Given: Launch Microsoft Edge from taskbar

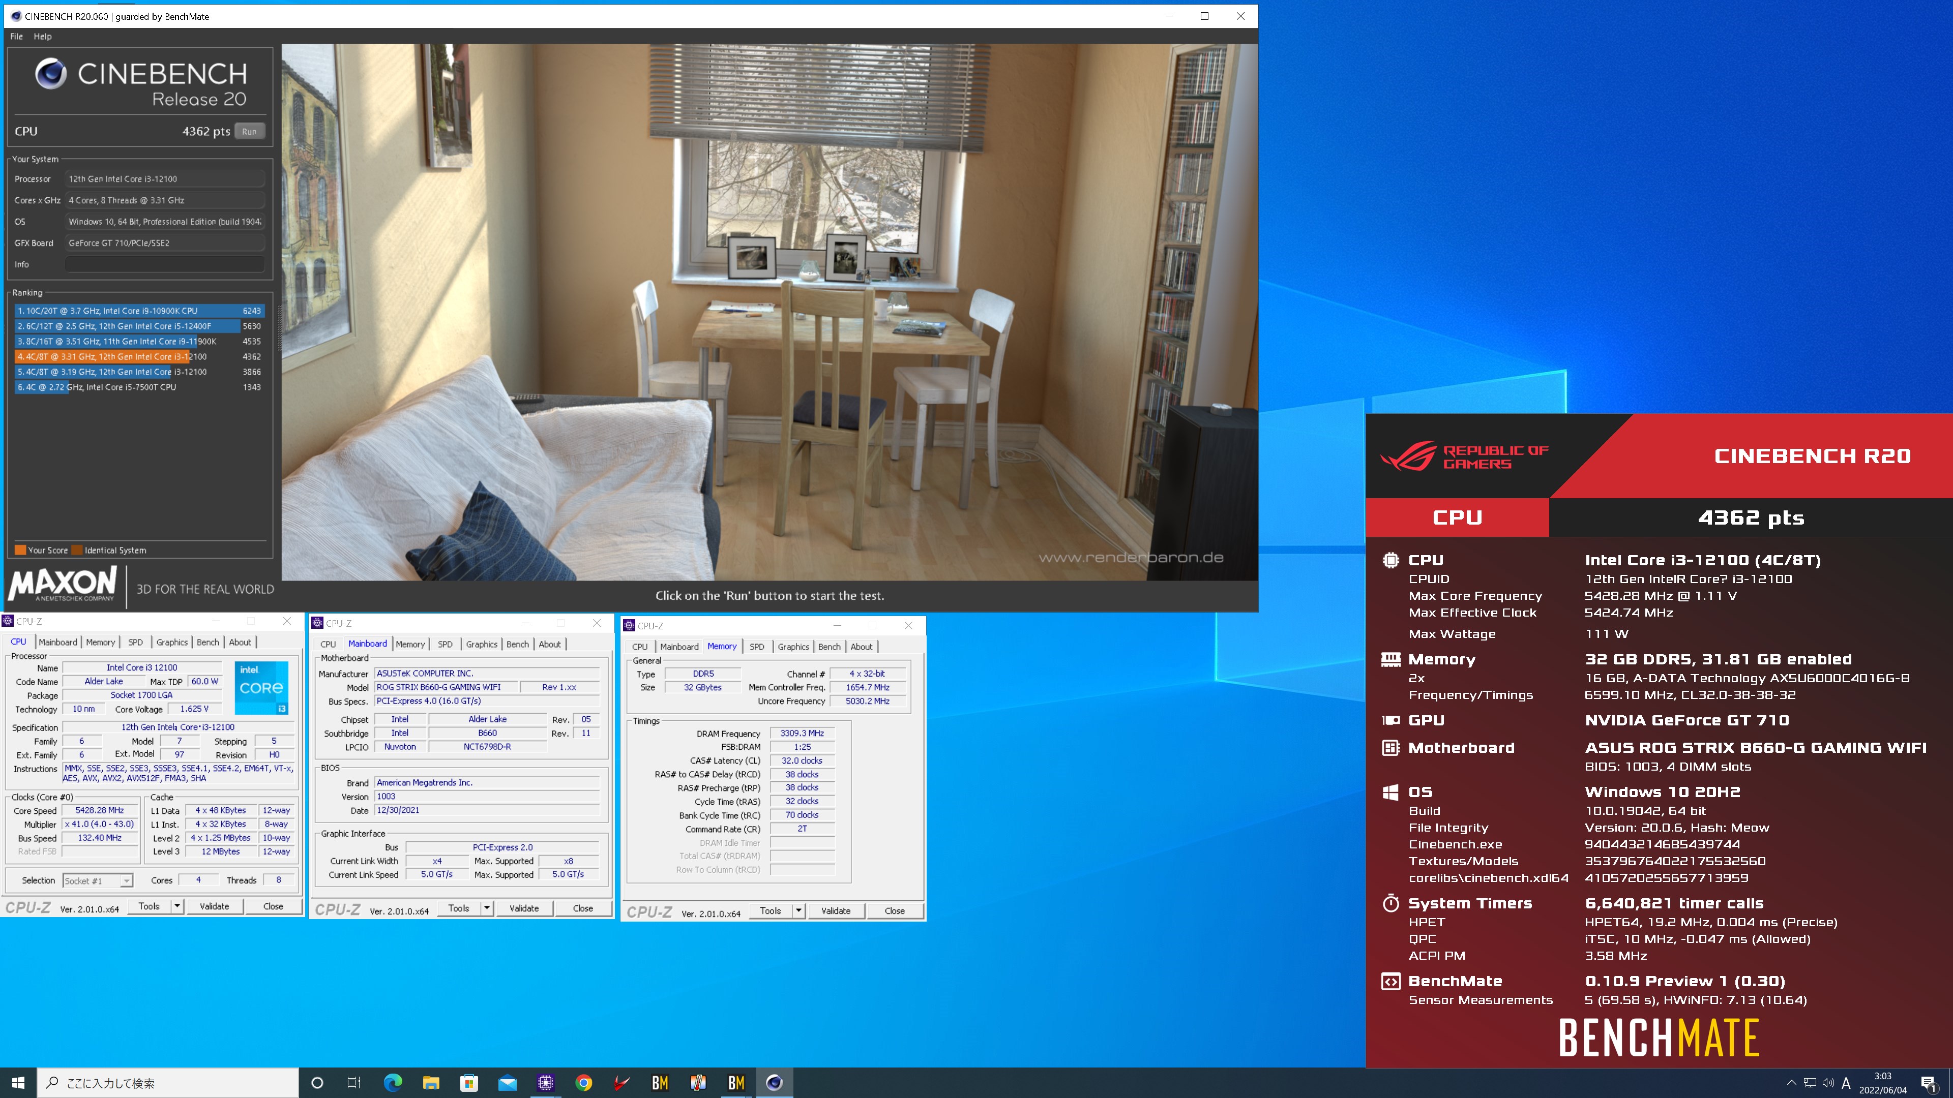Looking at the screenshot, I should point(393,1083).
